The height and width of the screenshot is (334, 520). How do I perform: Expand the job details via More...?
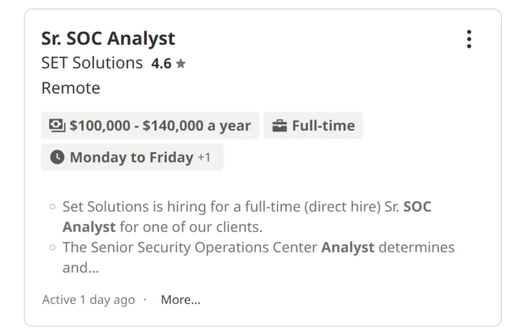[181, 300]
